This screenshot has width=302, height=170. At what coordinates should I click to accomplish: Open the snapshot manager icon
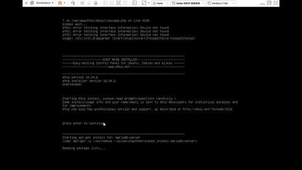pos(96,3)
